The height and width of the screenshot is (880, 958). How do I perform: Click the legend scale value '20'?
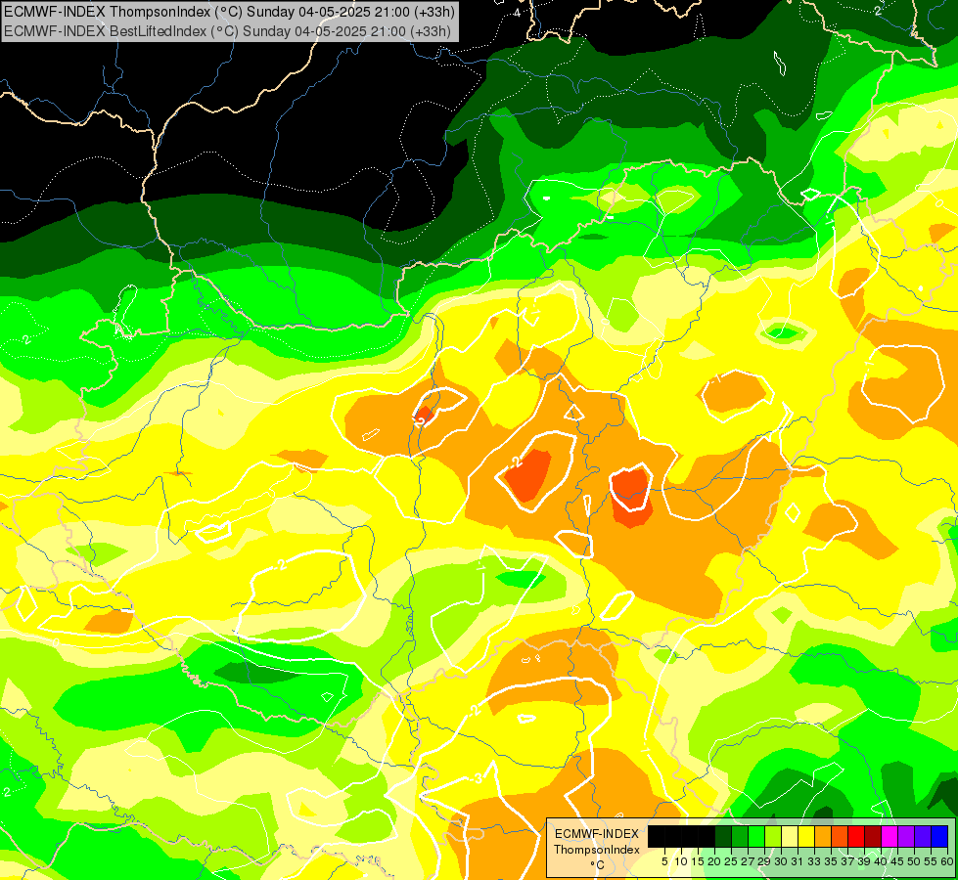pyautogui.click(x=715, y=861)
